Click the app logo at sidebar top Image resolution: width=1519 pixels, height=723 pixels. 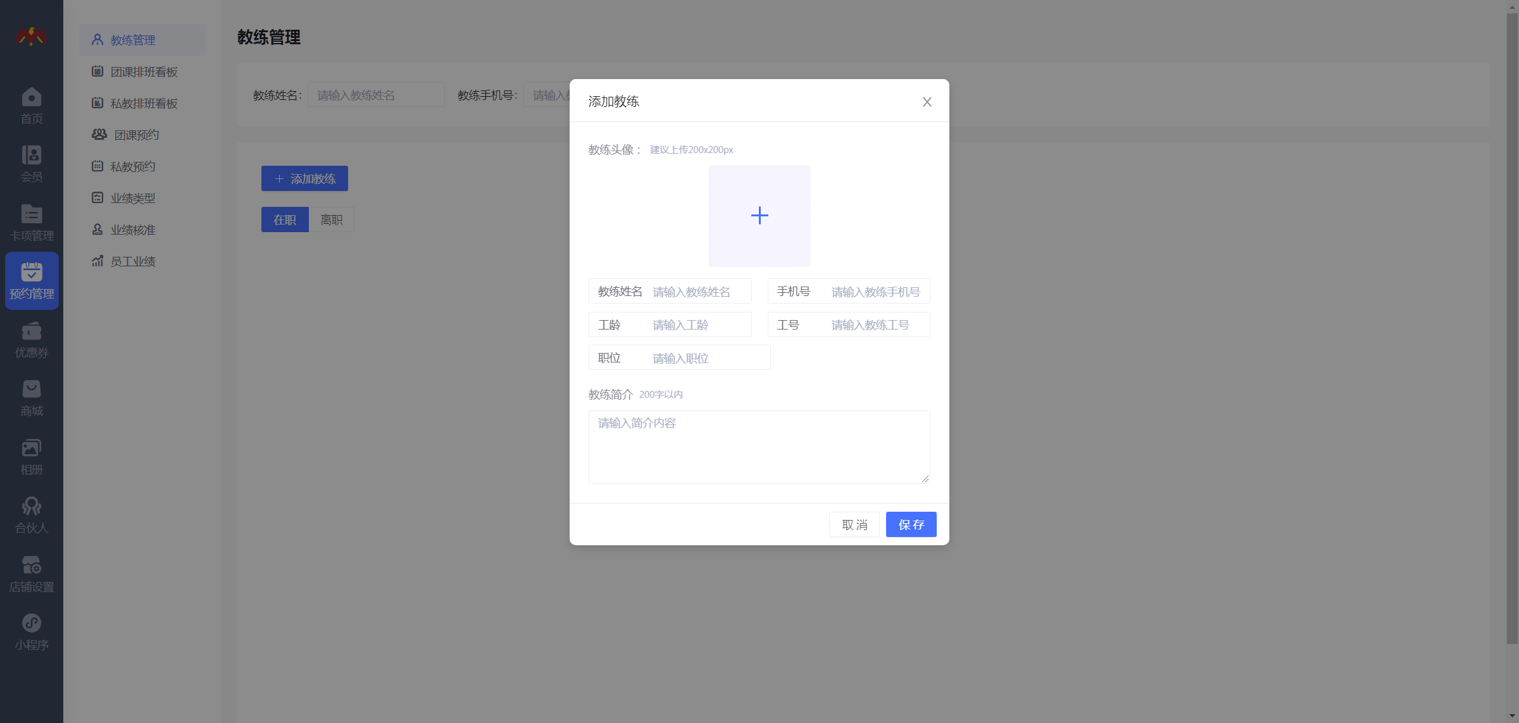pos(31,37)
